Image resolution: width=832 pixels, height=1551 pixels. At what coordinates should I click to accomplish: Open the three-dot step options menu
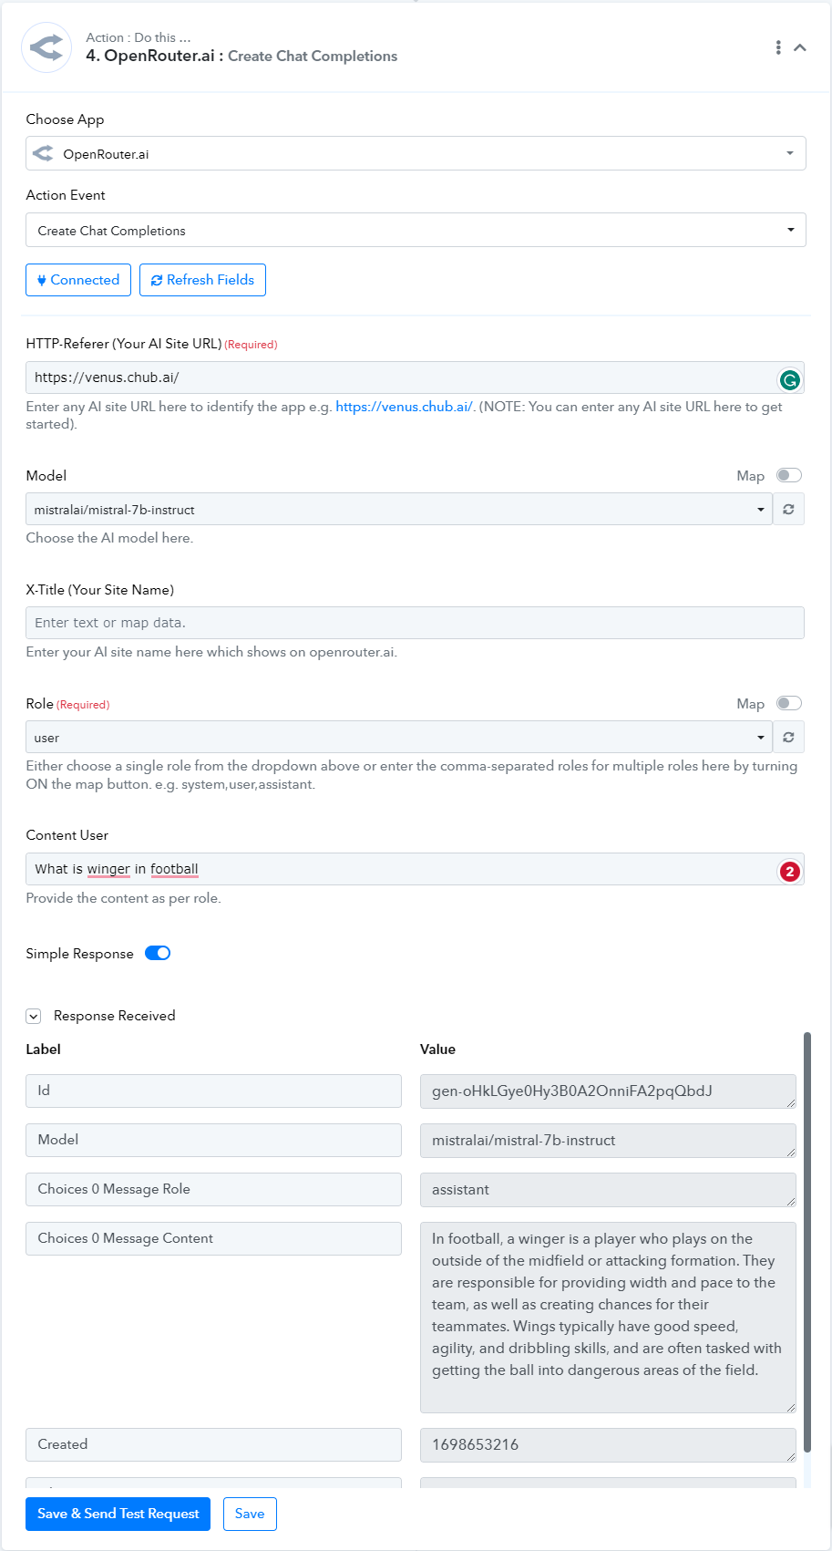(x=777, y=47)
